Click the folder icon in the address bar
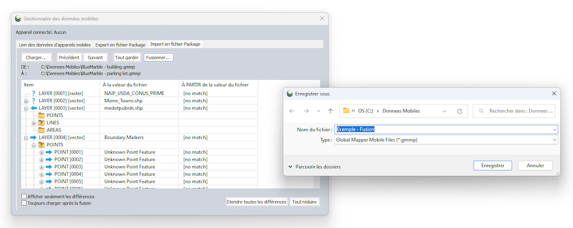Image resolution: width=573 pixels, height=228 pixels. tap(346, 111)
